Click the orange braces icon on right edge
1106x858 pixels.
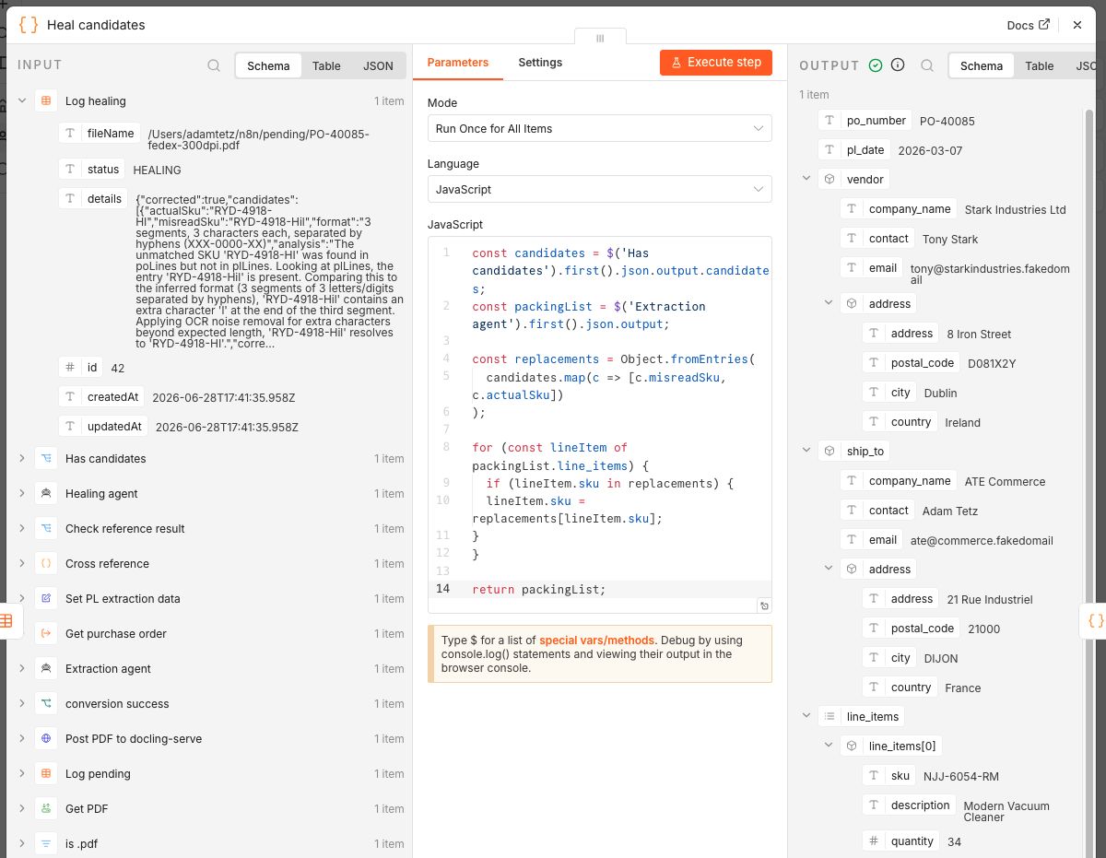click(1095, 621)
